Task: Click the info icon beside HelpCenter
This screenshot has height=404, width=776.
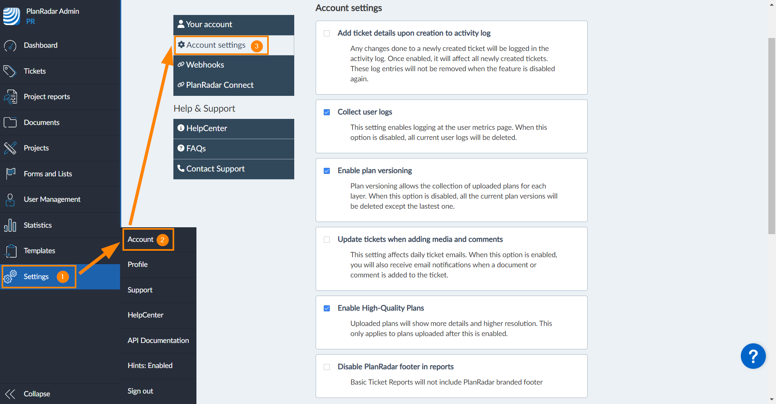Action: pos(181,128)
